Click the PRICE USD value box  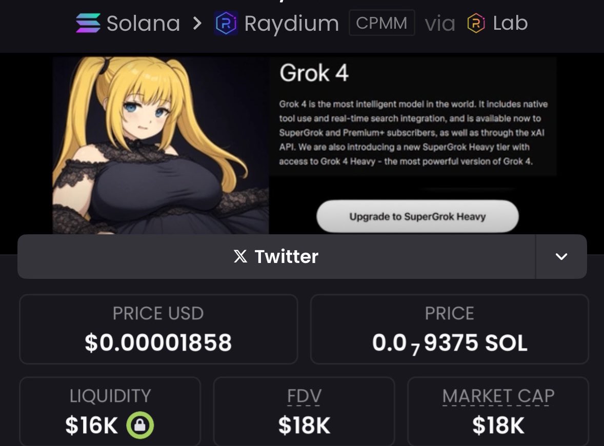(158, 329)
